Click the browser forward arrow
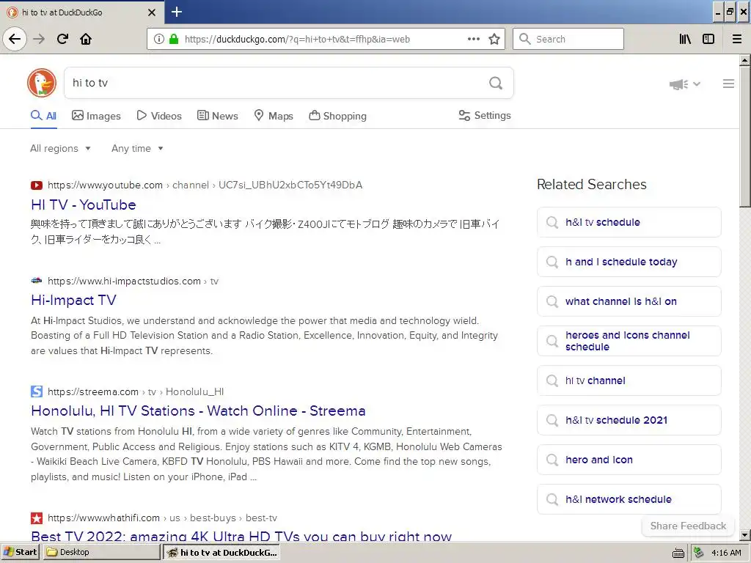Screen dimensions: 751x563 (39, 39)
